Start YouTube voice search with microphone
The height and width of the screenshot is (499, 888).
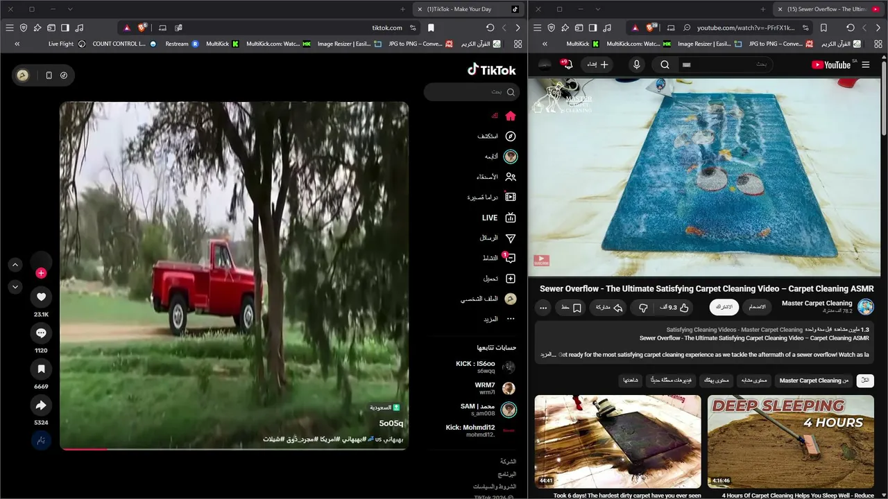(636, 64)
